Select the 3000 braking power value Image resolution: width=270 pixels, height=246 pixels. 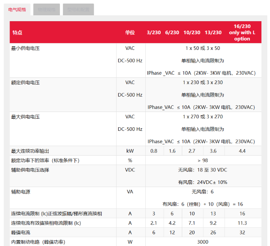coord(202,242)
